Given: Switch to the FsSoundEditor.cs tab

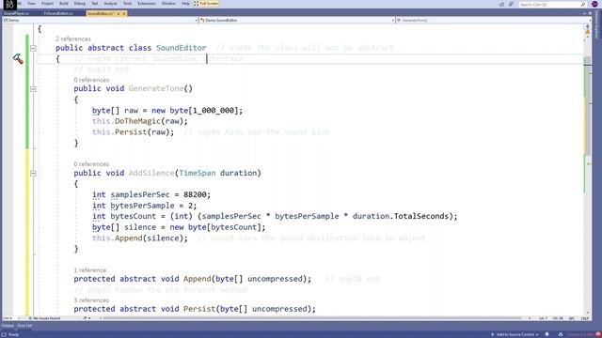Looking at the screenshot, I should (x=58, y=13).
